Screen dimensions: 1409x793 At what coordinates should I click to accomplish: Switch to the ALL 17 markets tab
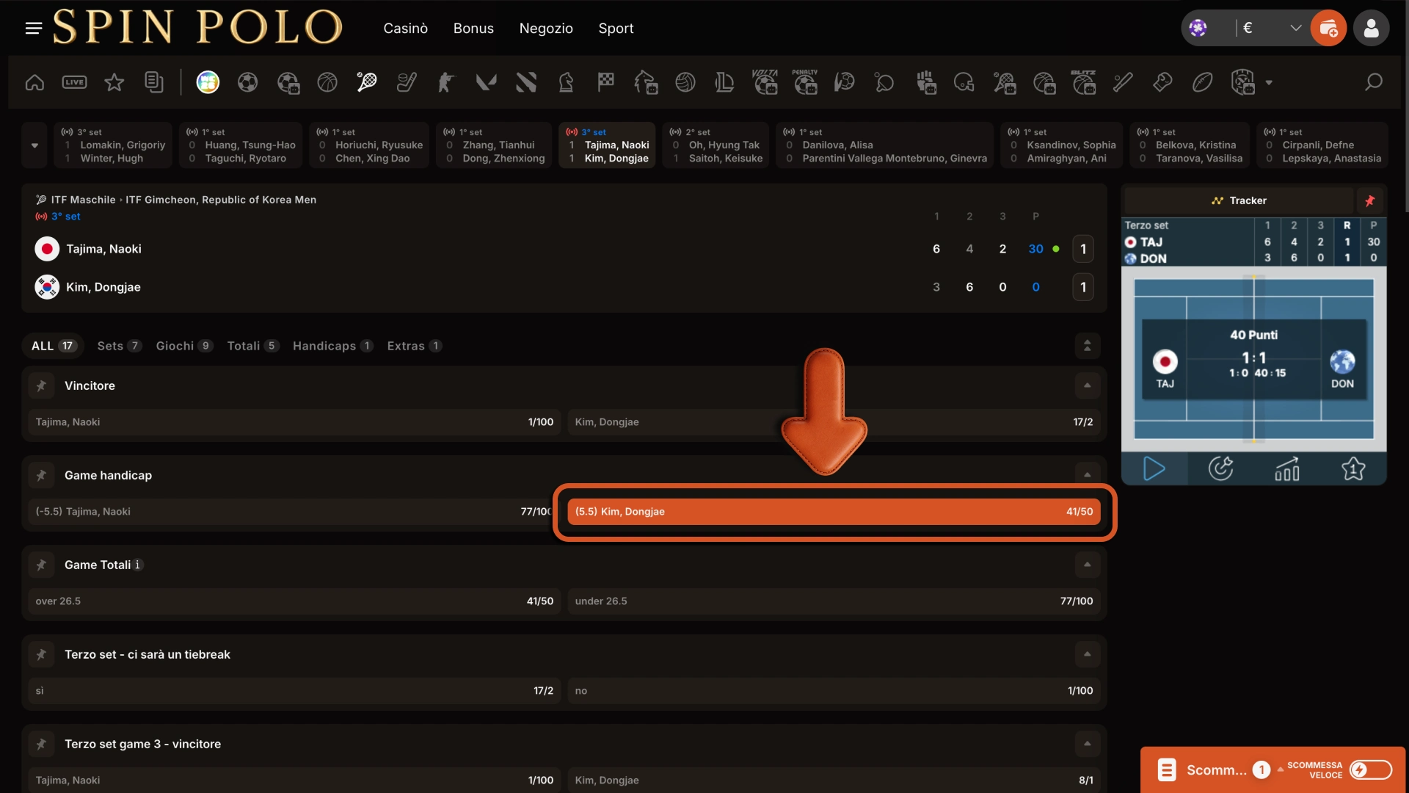pyautogui.click(x=54, y=346)
